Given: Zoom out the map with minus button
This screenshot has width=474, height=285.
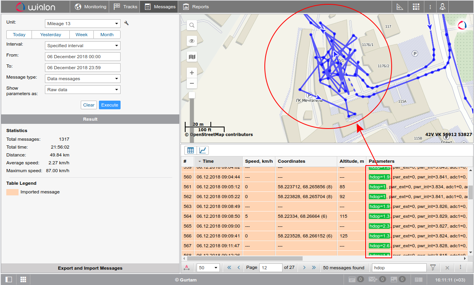Looking at the screenshot, I should pyautogui.click(x=192, y=83).
